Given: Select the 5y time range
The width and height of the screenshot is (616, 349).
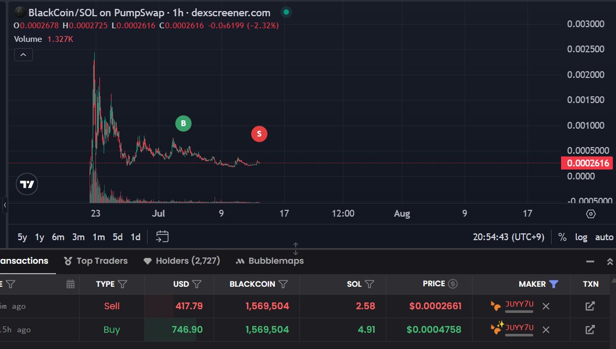Looking at the screenshot, I should [x=23, y=237].
